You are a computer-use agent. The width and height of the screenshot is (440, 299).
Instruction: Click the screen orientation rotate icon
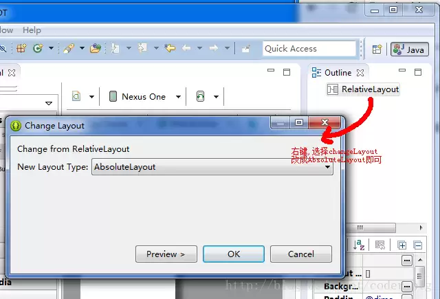pyautogui.click(x=200, y=96)
